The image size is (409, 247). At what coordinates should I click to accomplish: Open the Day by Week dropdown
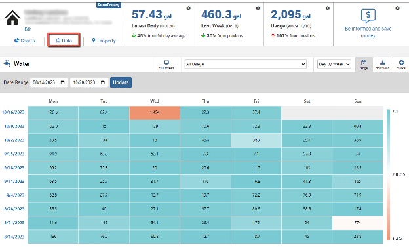coord(334,64)
